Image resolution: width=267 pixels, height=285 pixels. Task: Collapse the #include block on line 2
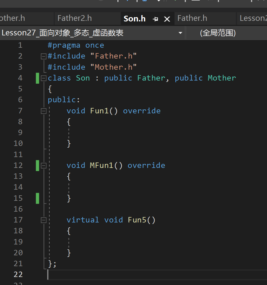[43, 56]
